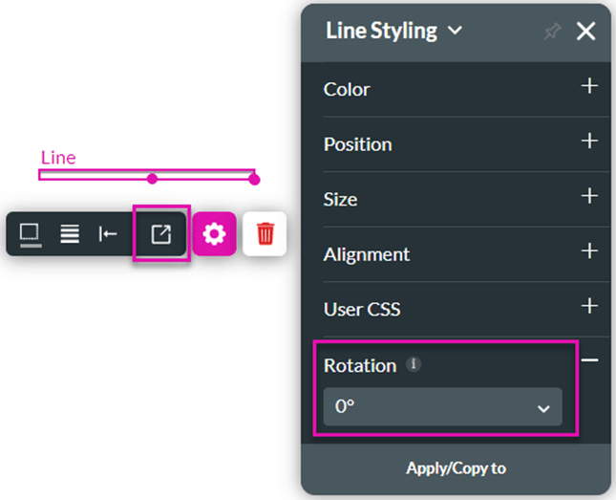Click the justify lines icon
The image size is (616, 500).
[70, 233]
